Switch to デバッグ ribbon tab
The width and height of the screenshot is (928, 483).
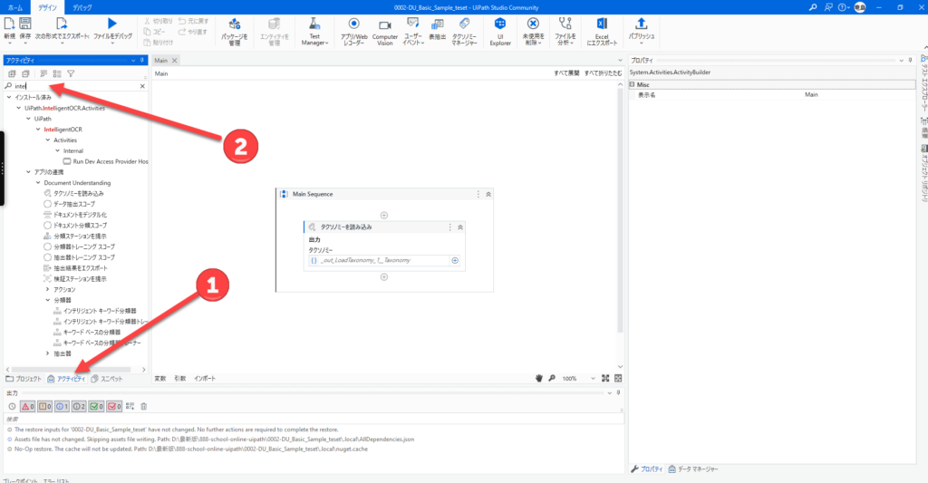coord(82,7)
